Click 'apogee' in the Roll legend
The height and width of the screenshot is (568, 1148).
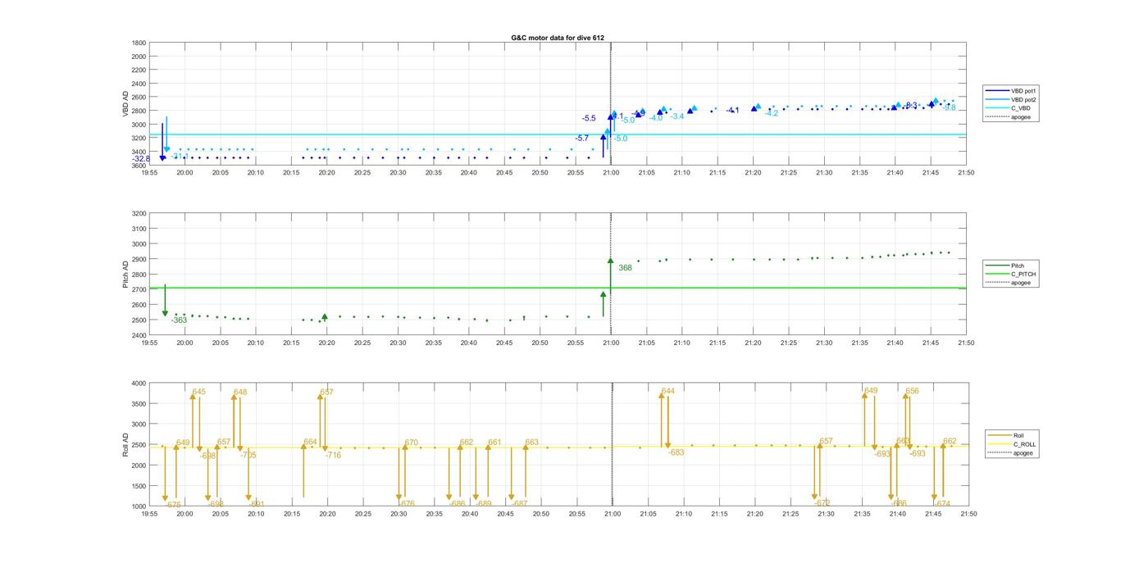1023,452
